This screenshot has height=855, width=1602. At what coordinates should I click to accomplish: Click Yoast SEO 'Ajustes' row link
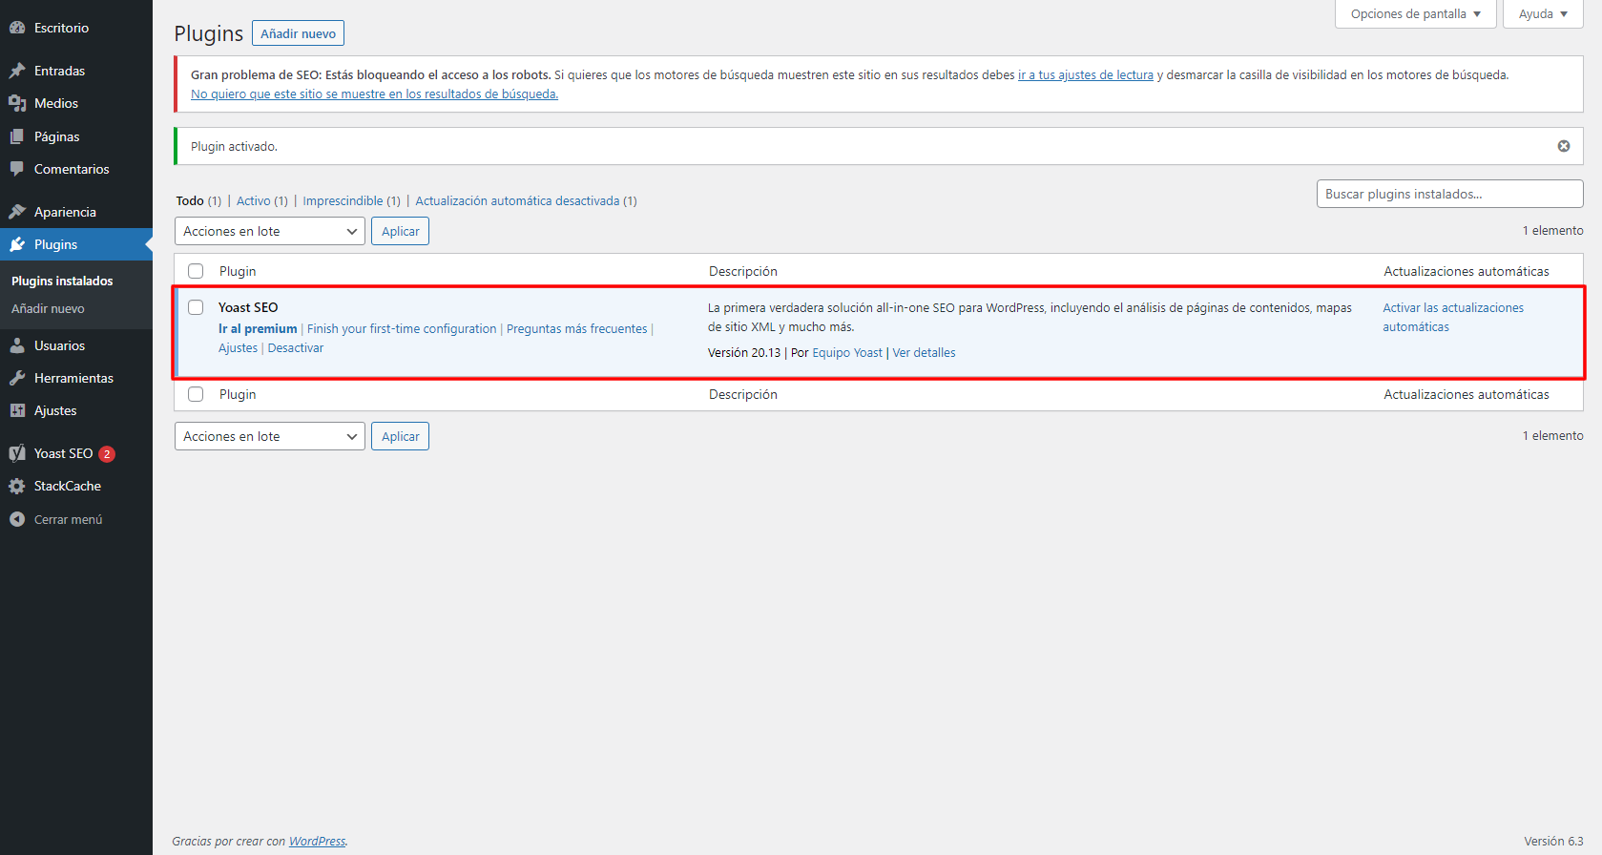pos(238,347)
